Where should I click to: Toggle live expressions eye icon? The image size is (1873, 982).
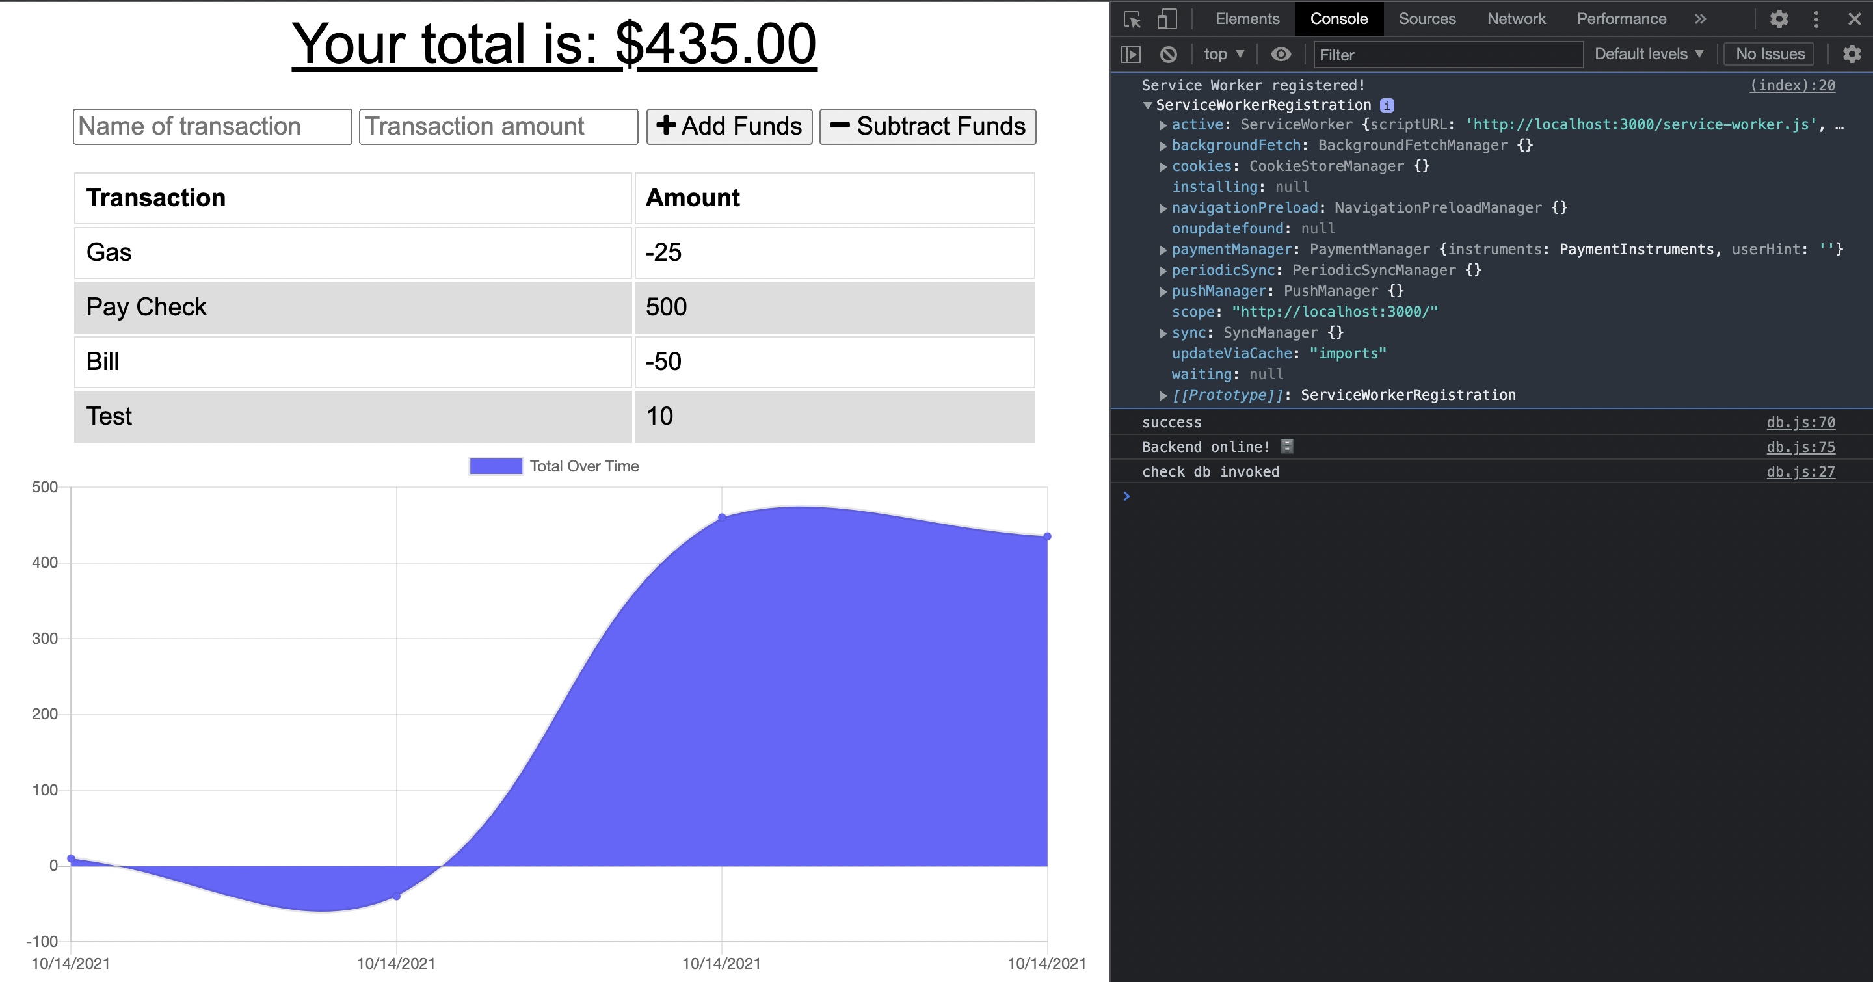pyautogui.click(x=1281, y=55)
